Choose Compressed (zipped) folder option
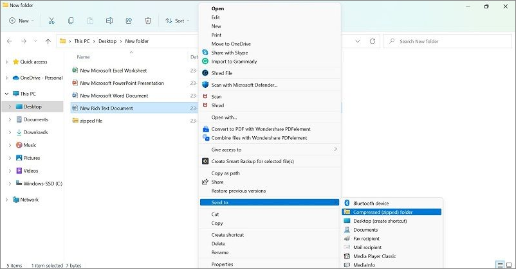Viewport: 516px width, 269px height. [x=383, y=212]
